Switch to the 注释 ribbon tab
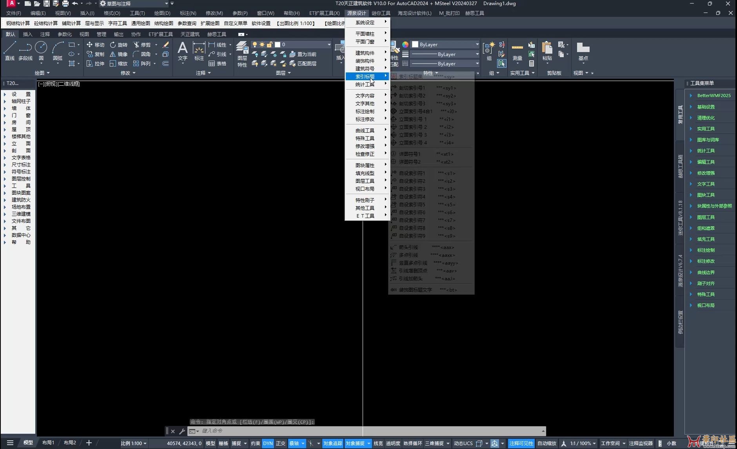737x449 pixels. coord(45,34)
